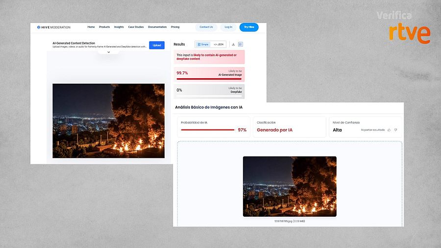
Task: Switch results to Simple view
Action: tap(203, 45)
